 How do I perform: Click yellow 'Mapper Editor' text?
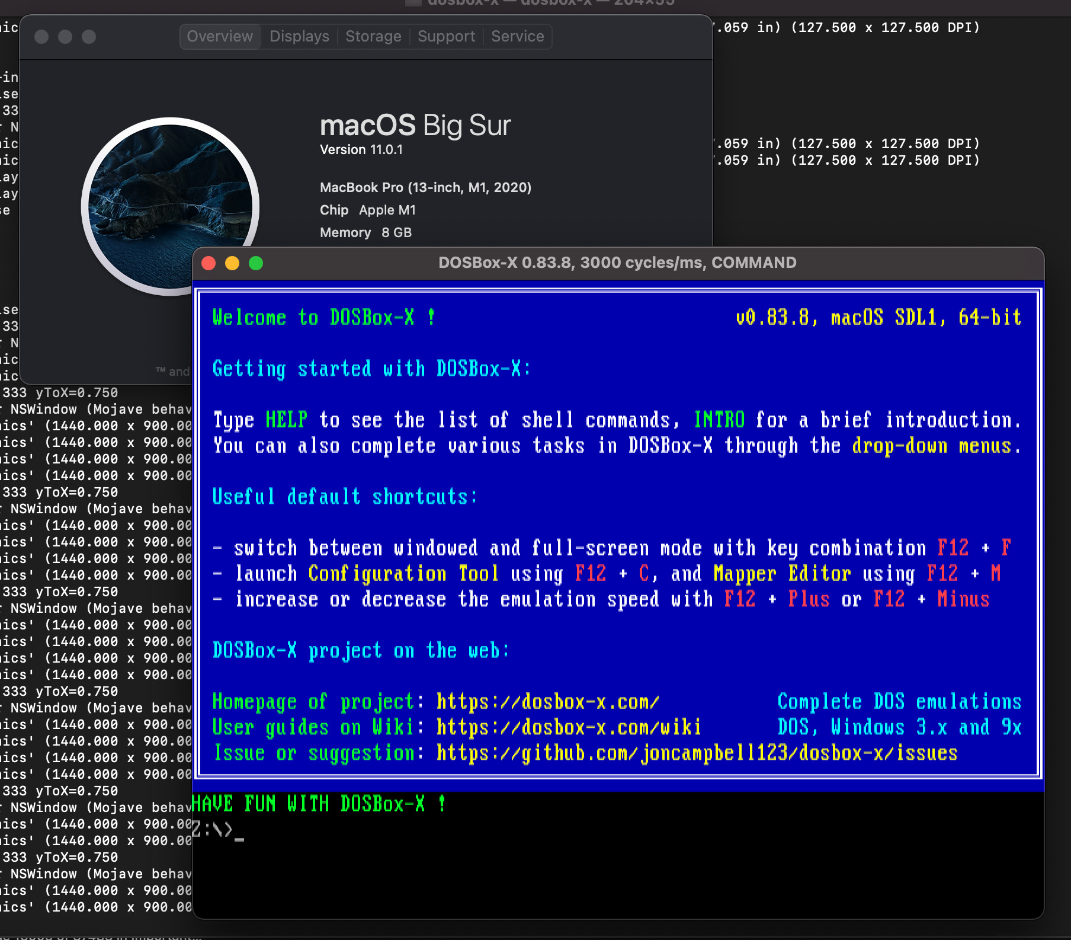[x=782, y=574]
